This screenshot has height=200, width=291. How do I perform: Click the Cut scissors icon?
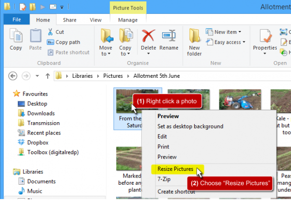[x=50, y=32]
